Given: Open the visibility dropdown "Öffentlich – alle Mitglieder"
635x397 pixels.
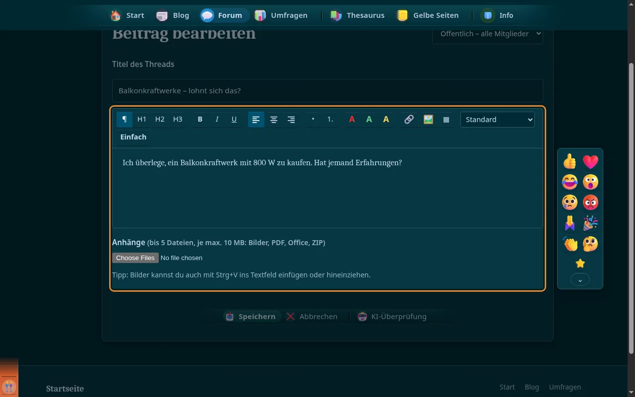Looking at the screenshot, I should 488,34.
